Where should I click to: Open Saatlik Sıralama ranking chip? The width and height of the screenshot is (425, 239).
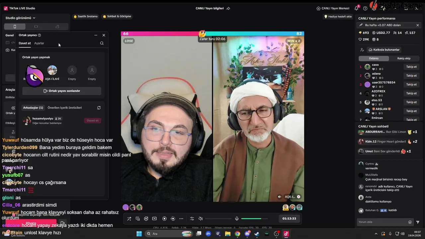pos(86,16)
